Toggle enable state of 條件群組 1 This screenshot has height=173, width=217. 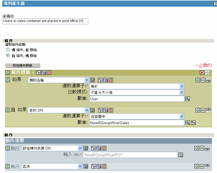[8, 73]
